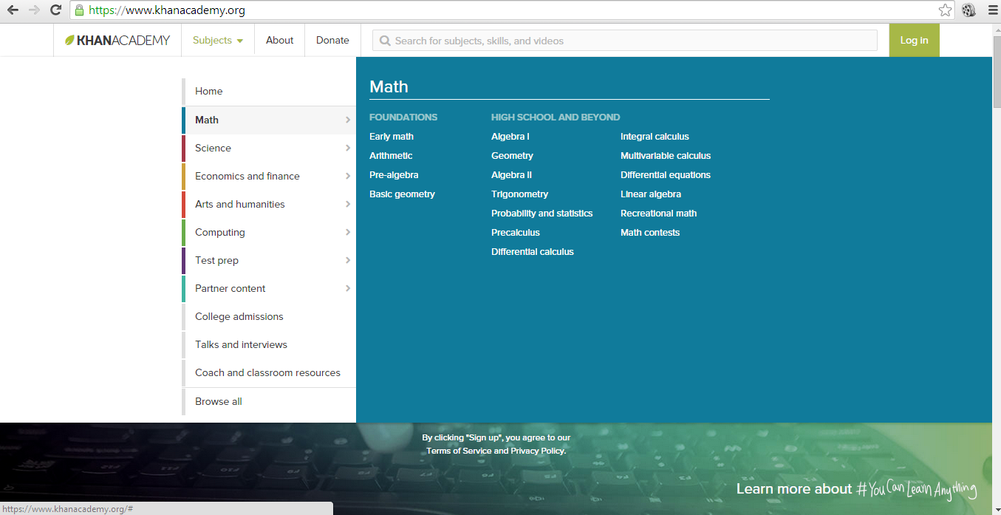Open the Differential calculus topic
Viewport: 1001px width, 515px height.
[x=533, y=252]
